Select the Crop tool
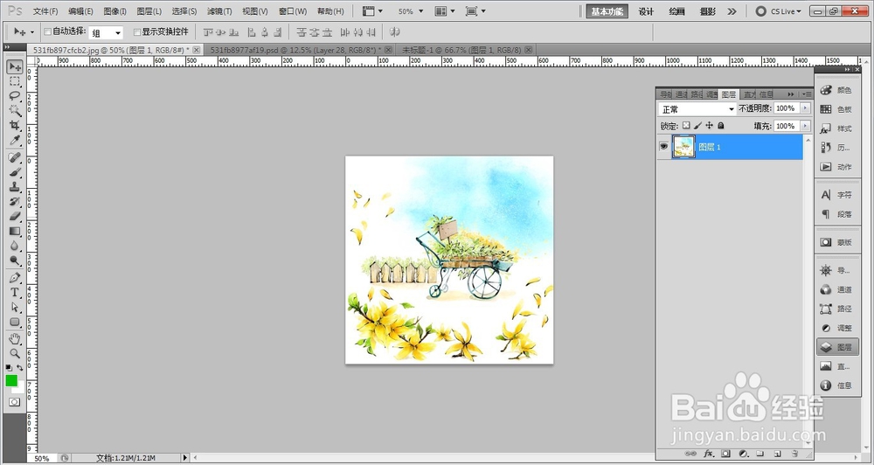The height and width of the screenshot is (465, 874). coord(15,125)
